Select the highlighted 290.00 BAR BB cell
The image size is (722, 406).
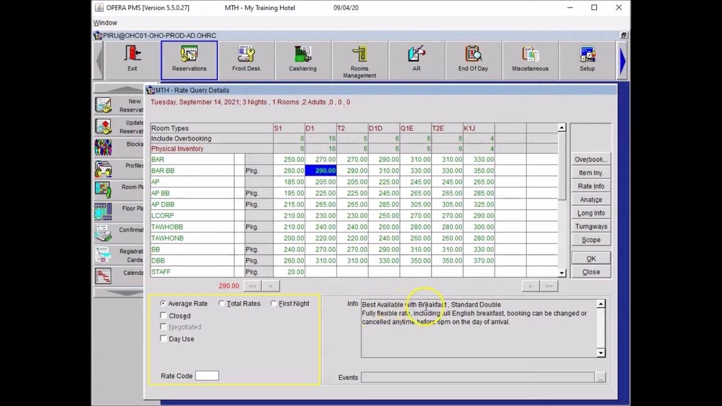click(x=320, y=171)
